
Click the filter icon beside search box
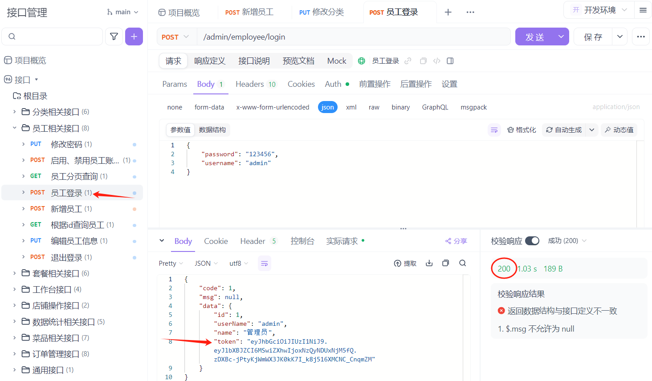click(x=114, y=36)
